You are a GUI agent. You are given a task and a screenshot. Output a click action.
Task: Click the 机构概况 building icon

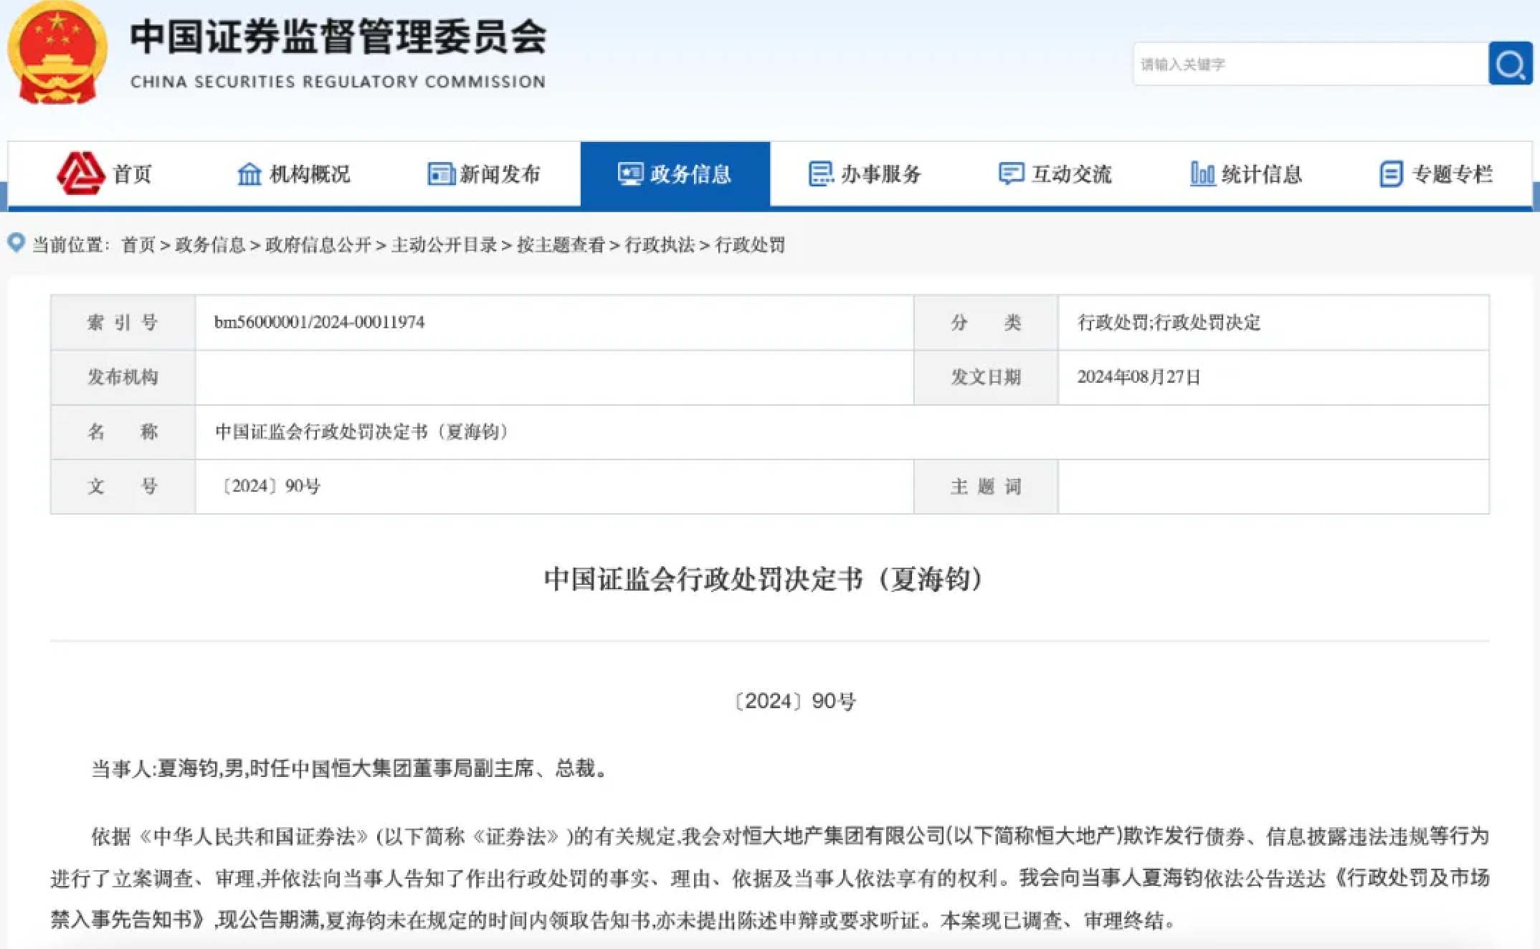pyautogui.click(x=249, y=173)
